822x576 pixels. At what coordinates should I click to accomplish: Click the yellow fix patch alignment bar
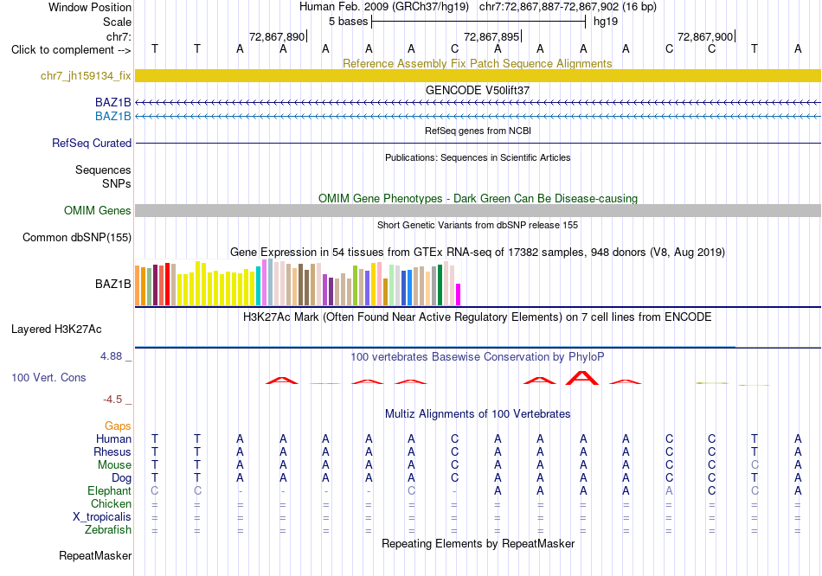click(x=478, y=75)
